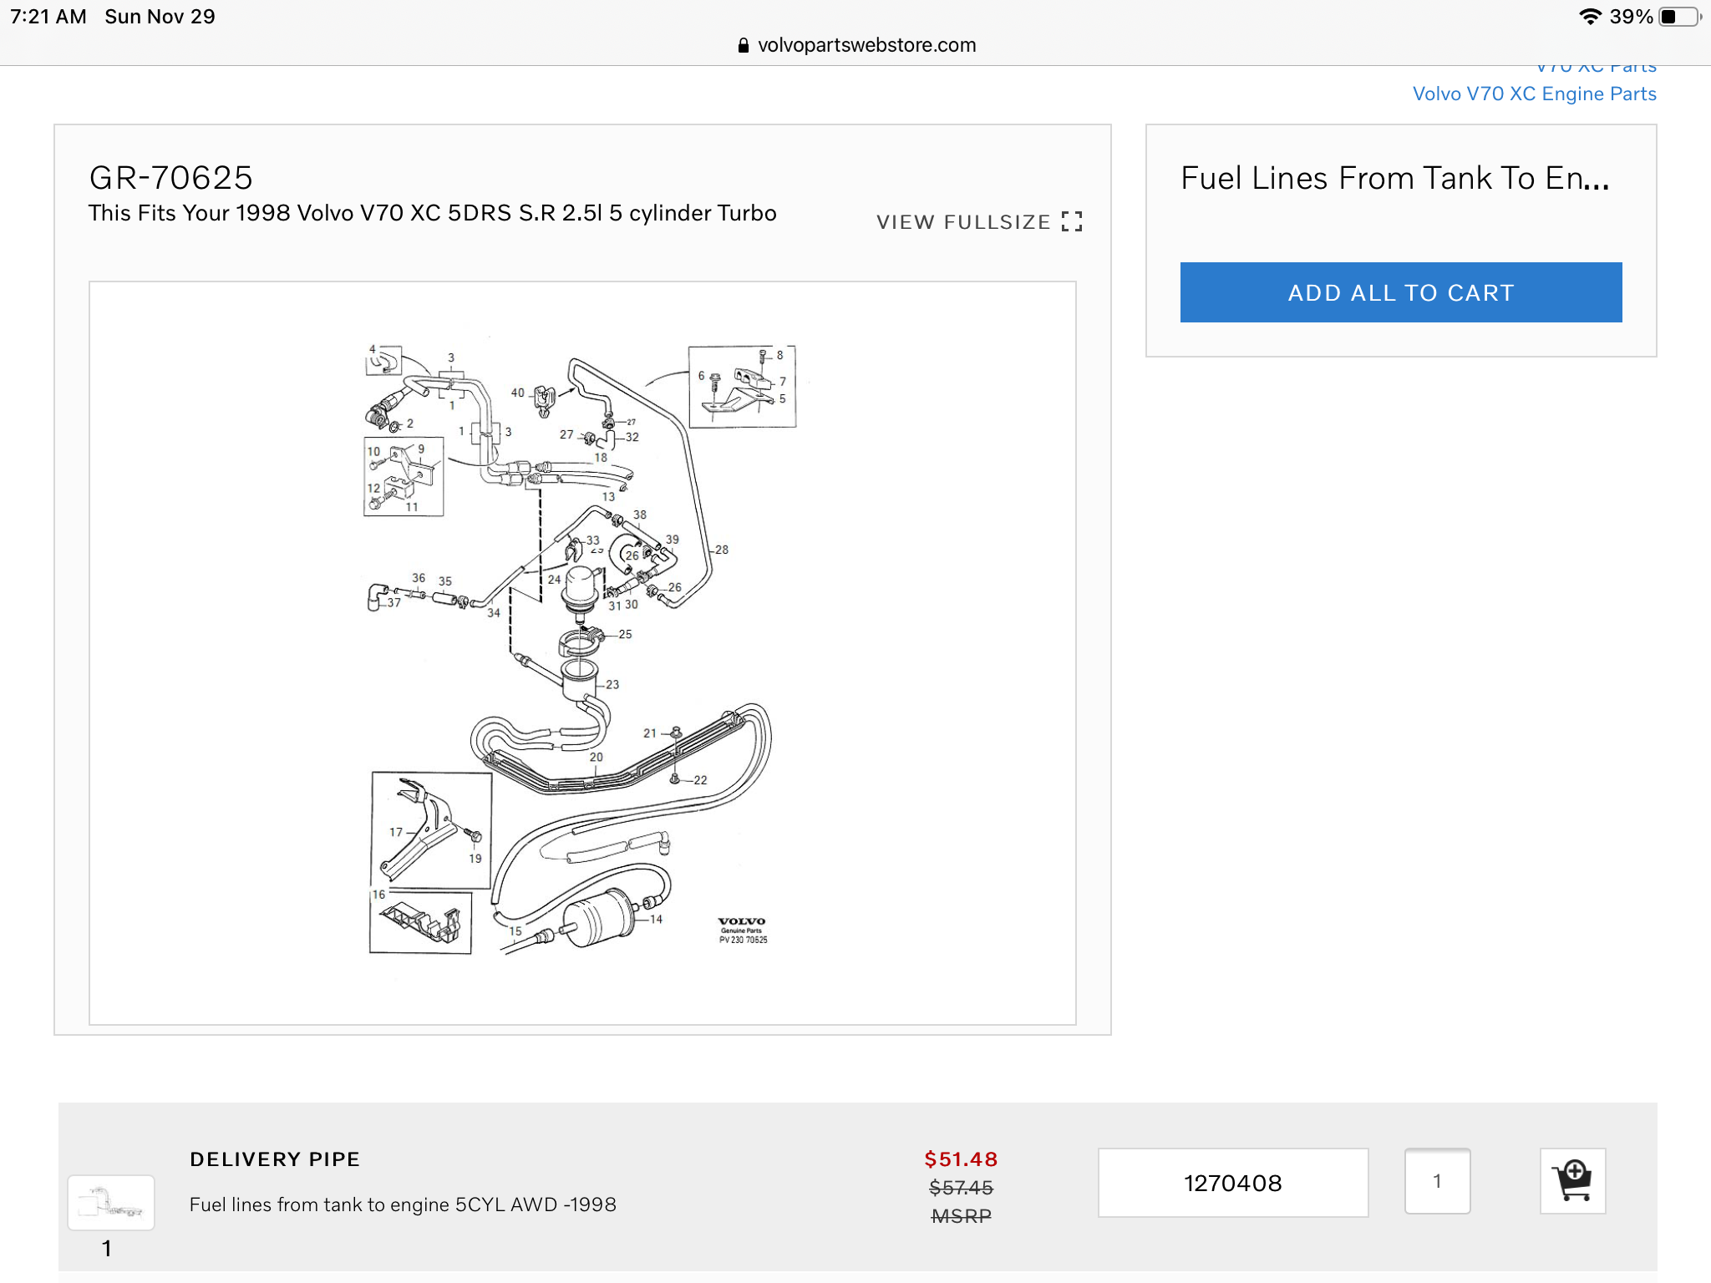Click the fuel filter part 14 in diagram
The image size is (1711, 1283).
pyautogui.click(x=600, y=920)
